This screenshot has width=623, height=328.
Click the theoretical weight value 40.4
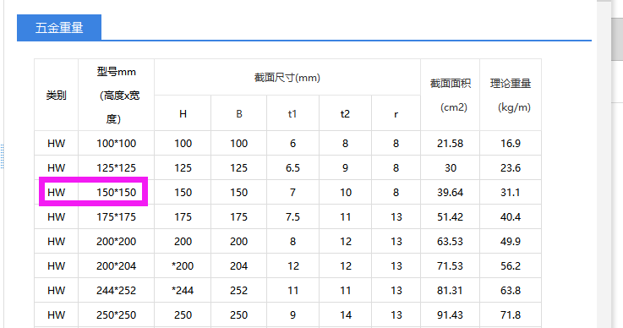(511, 217)
